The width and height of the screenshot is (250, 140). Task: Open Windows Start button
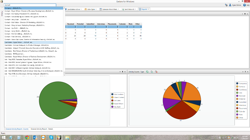point(4,137)
